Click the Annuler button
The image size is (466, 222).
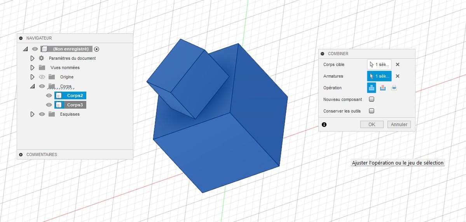[x=399, y=124]
